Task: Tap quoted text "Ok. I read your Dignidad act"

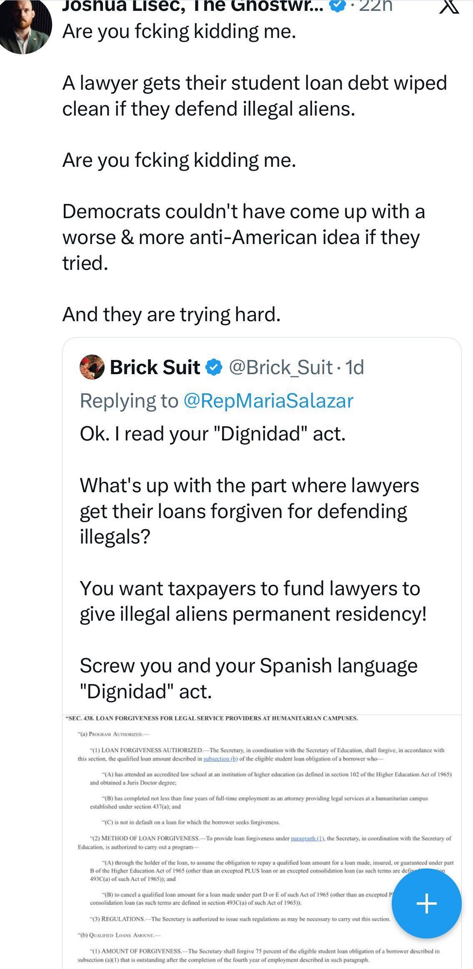Action: tap(213, 434)
